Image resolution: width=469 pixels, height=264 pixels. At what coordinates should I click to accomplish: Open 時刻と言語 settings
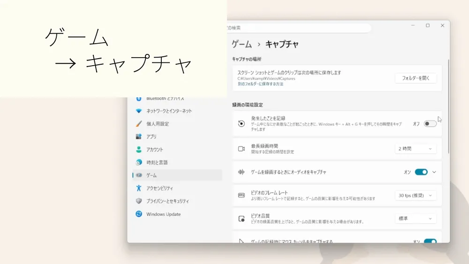[x=177, y=162]
